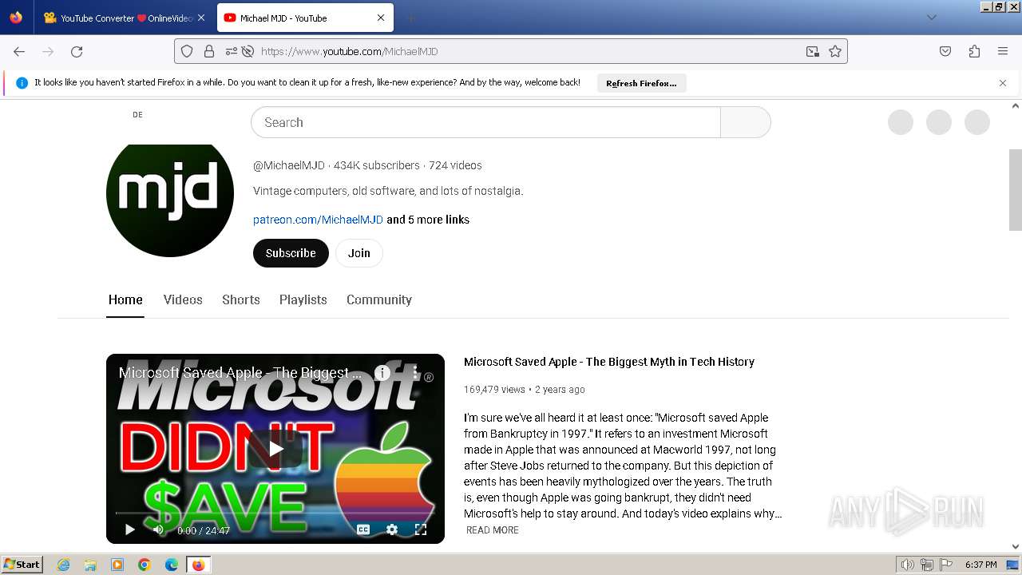Open the patreon.com/MichaelMJD link

pos(318,220)
